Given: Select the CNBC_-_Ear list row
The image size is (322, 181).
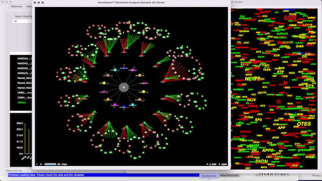Looking at the screenshot, I should tap(25, 98).
